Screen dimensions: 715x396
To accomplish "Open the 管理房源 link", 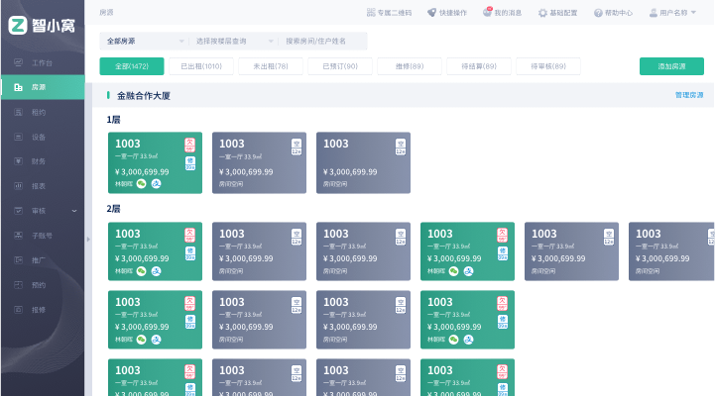I will (689, 95).
